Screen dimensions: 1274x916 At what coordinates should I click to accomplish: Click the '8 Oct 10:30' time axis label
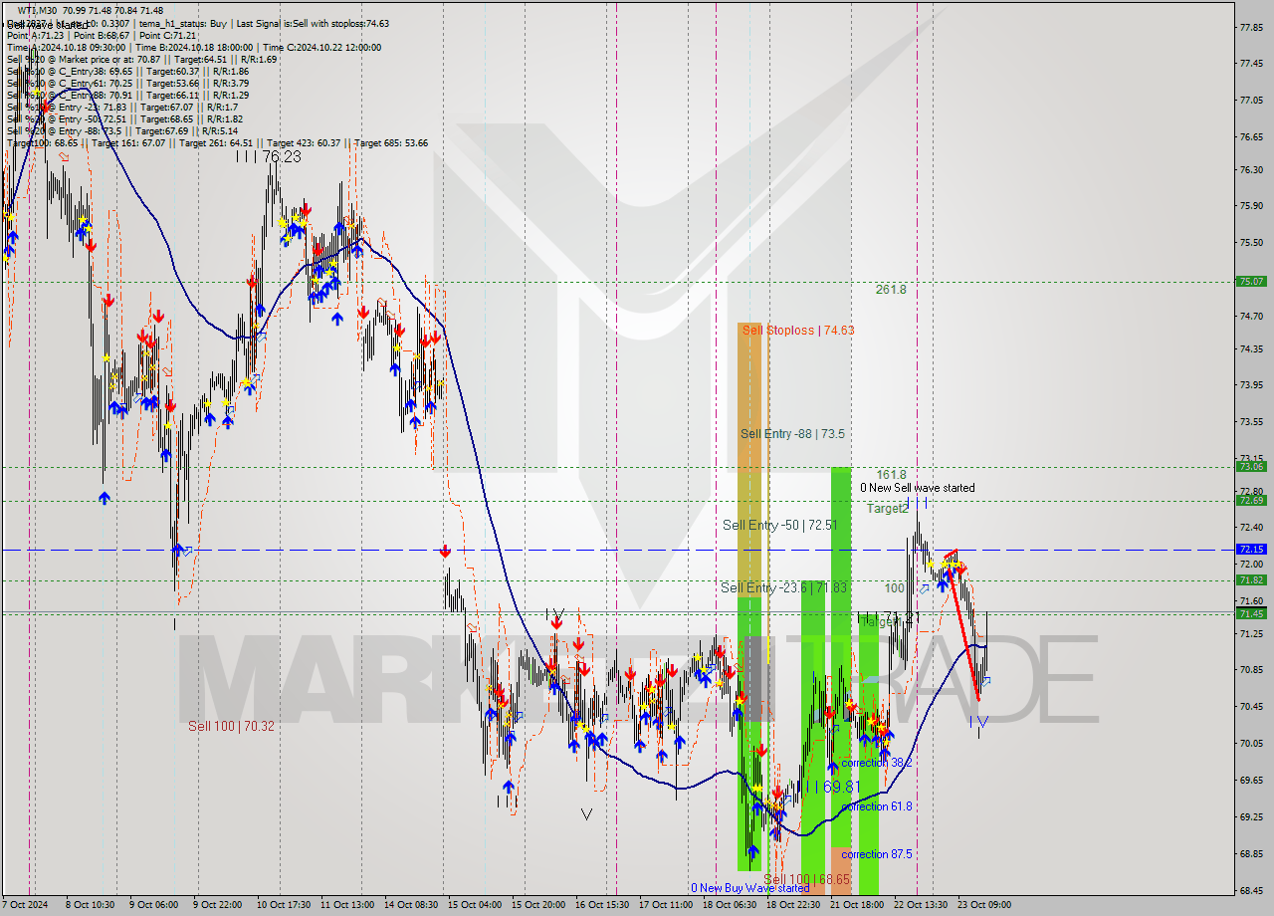coord(90,905)
